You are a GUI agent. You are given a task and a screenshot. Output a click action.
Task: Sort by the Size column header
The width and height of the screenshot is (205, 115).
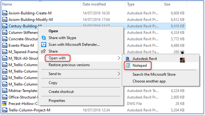pyautogui.click(x=167, y=4)
